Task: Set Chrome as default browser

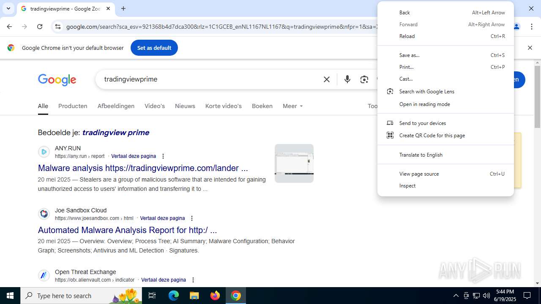Action: 154,48
